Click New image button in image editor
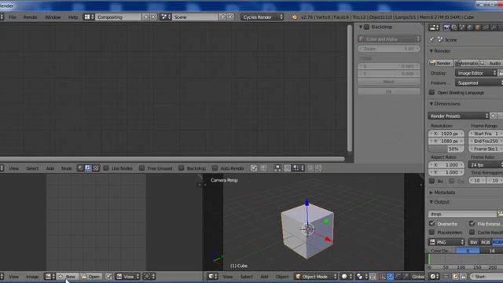Viewport: 503px width, 283px height. point(67,276)
